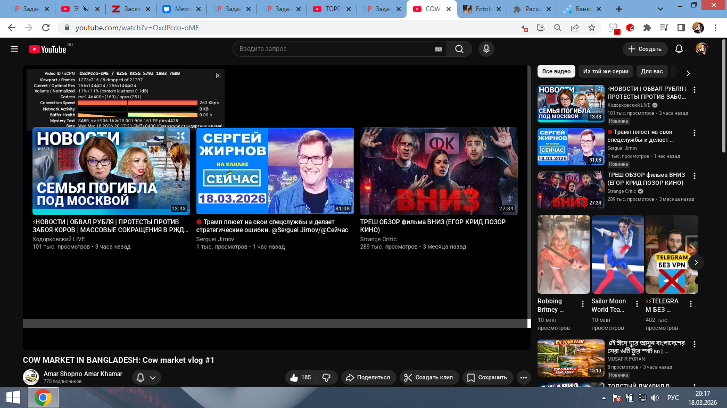
Task: Open the YouTube hamburger guide menu
Action: pyautogui.click(x=14, y=49)
